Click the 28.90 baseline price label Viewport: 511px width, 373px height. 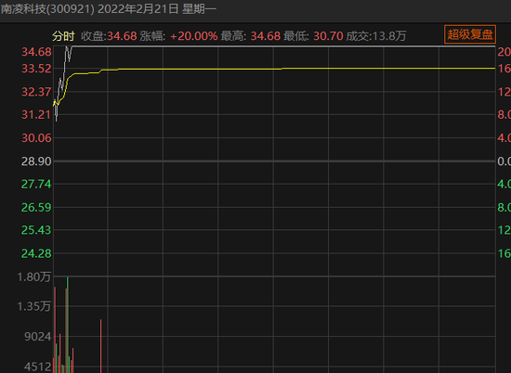36,161
